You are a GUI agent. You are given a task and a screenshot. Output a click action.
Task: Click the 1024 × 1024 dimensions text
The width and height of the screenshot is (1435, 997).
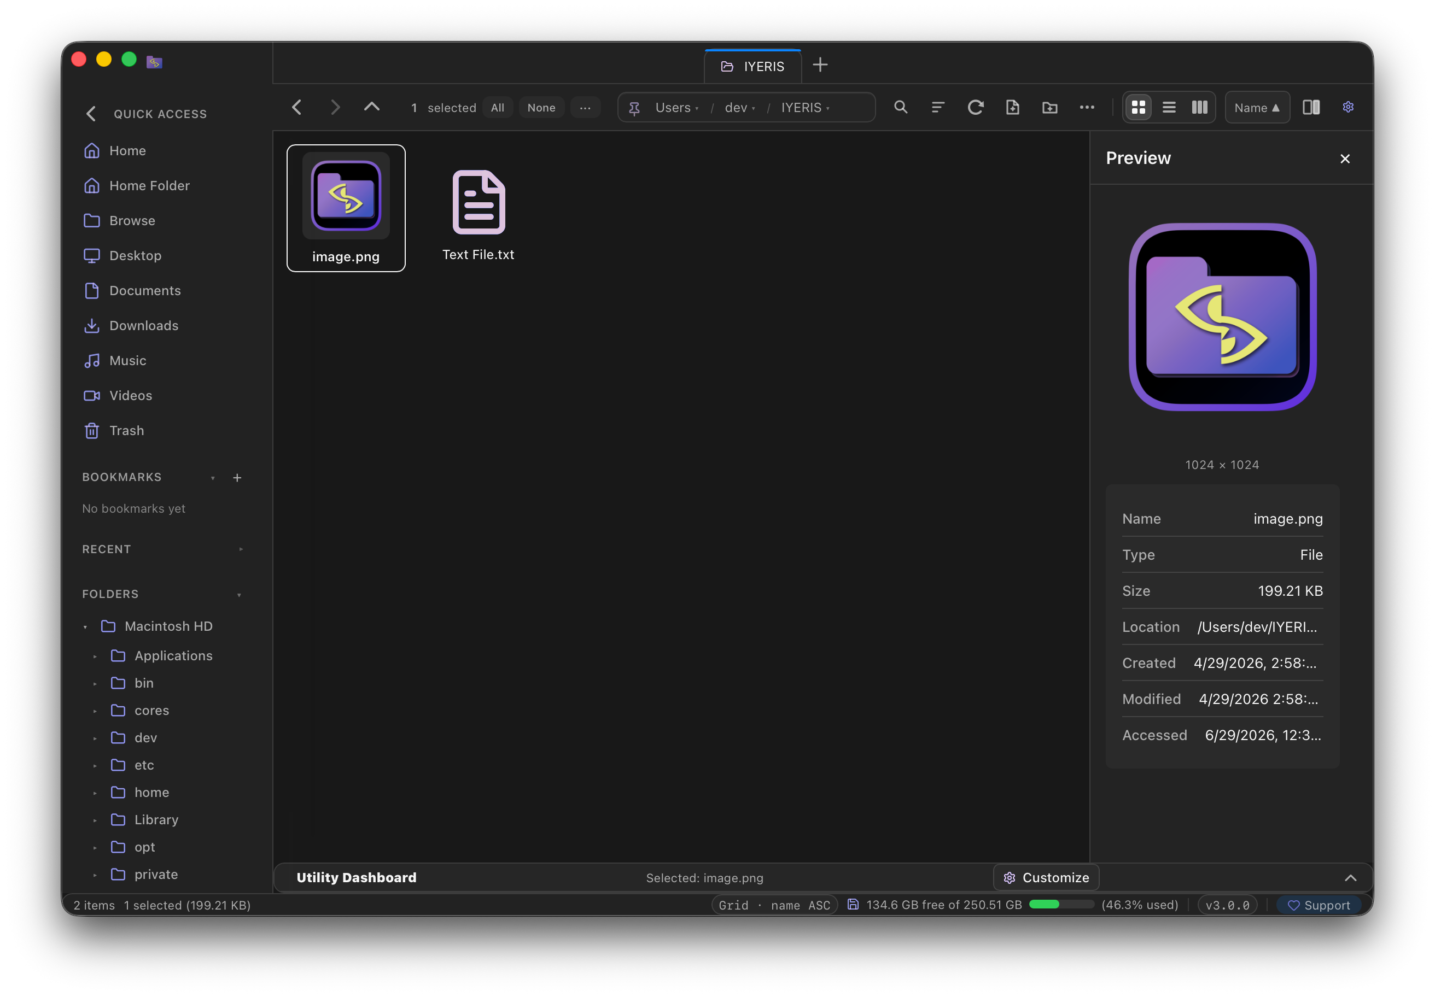[x=1222, y=465]
